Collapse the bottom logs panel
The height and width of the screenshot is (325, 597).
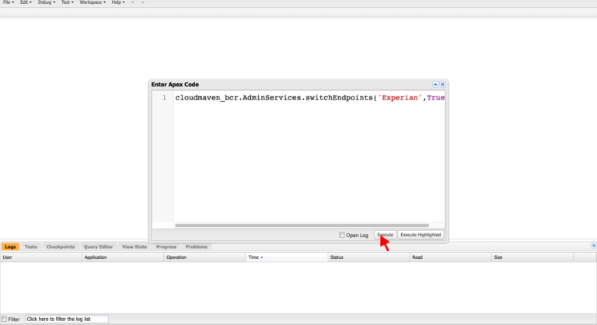[x=594, y=246]
